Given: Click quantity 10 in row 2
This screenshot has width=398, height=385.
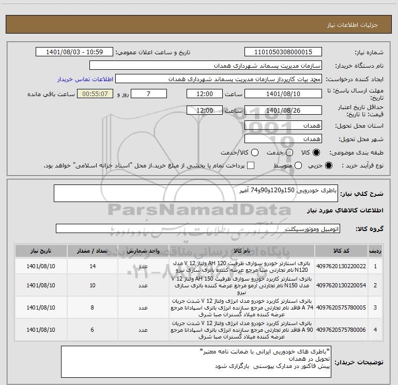Looking at the screenshot, I should point(93,285).
